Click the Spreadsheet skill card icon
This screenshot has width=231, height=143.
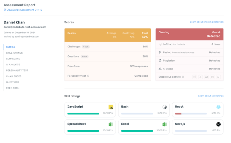(111, 124)
